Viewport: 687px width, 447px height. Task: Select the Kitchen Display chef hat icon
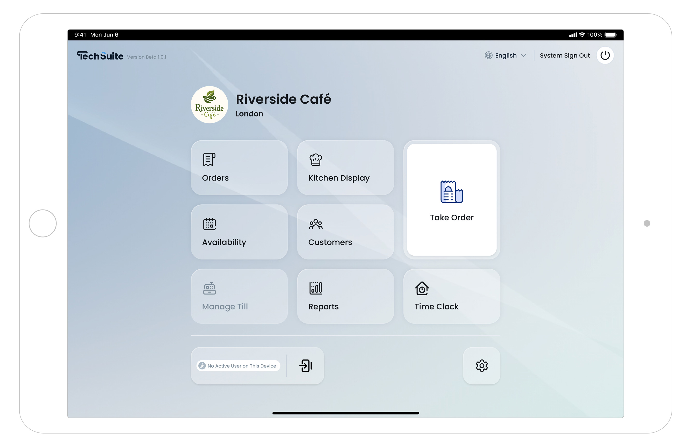[315, 159]
